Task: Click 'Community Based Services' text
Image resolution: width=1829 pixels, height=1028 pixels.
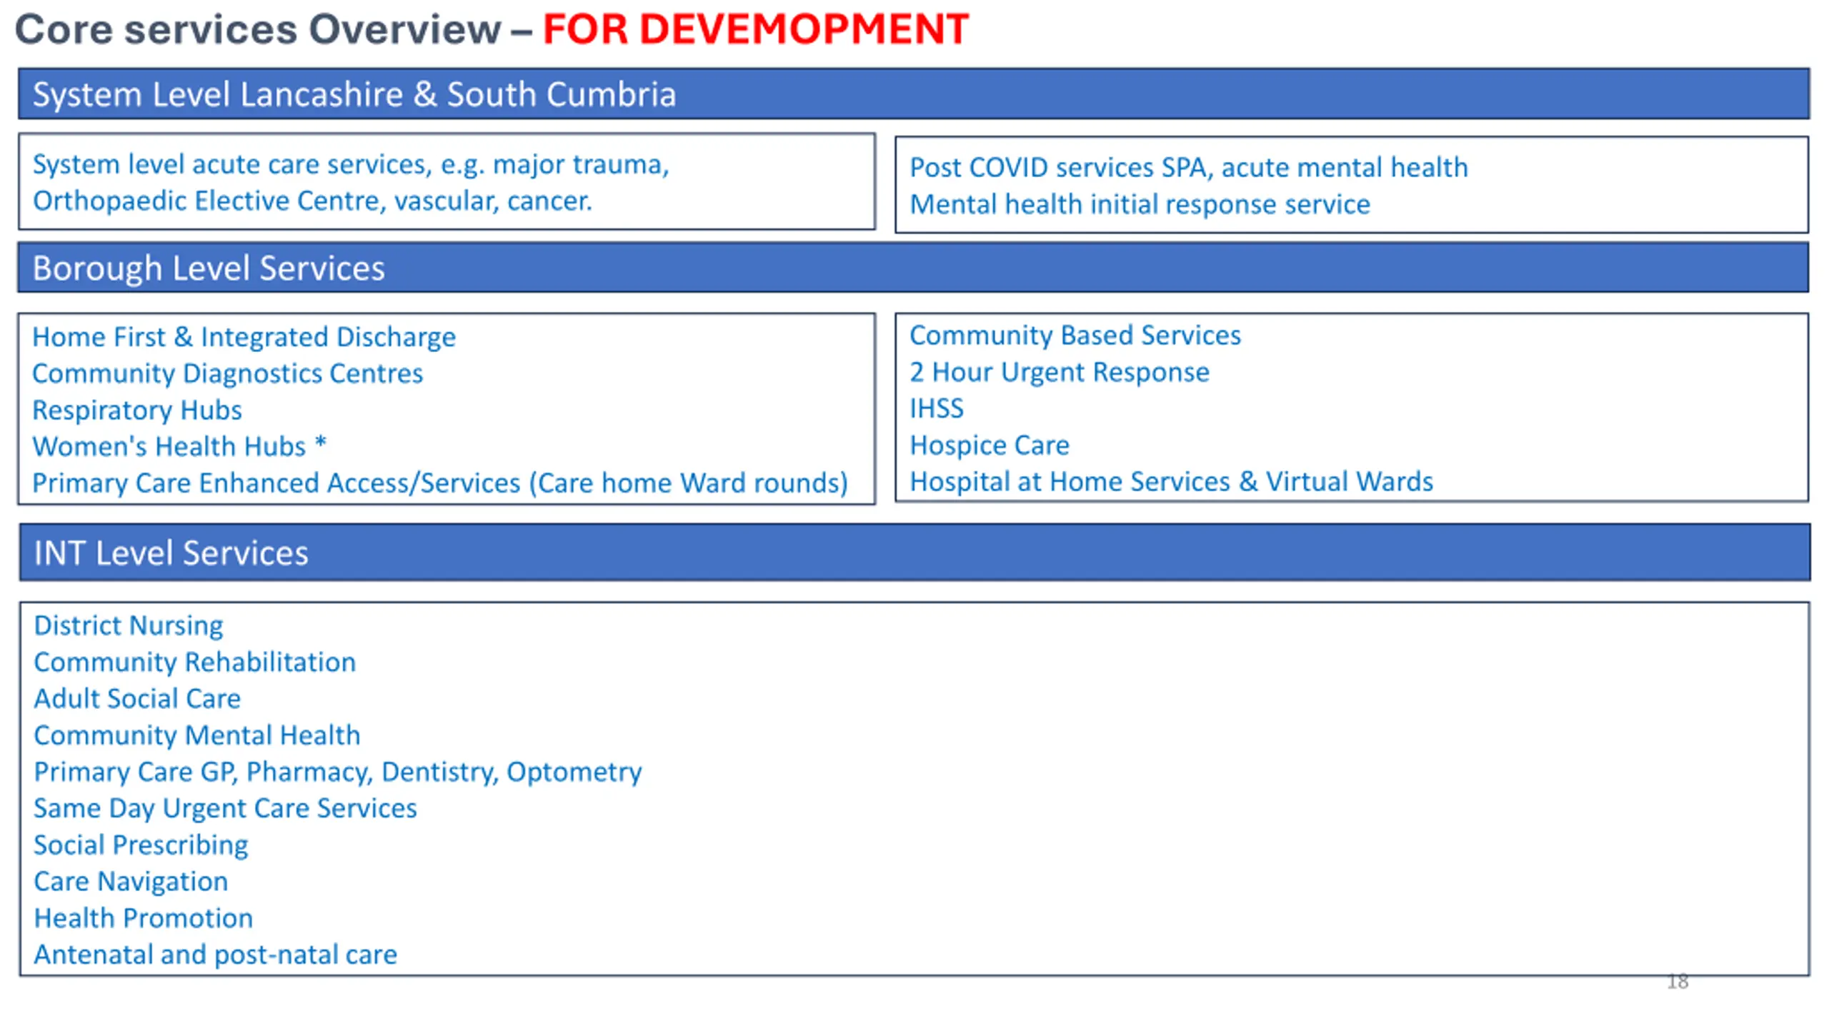Action: [x=1075, y=336]
